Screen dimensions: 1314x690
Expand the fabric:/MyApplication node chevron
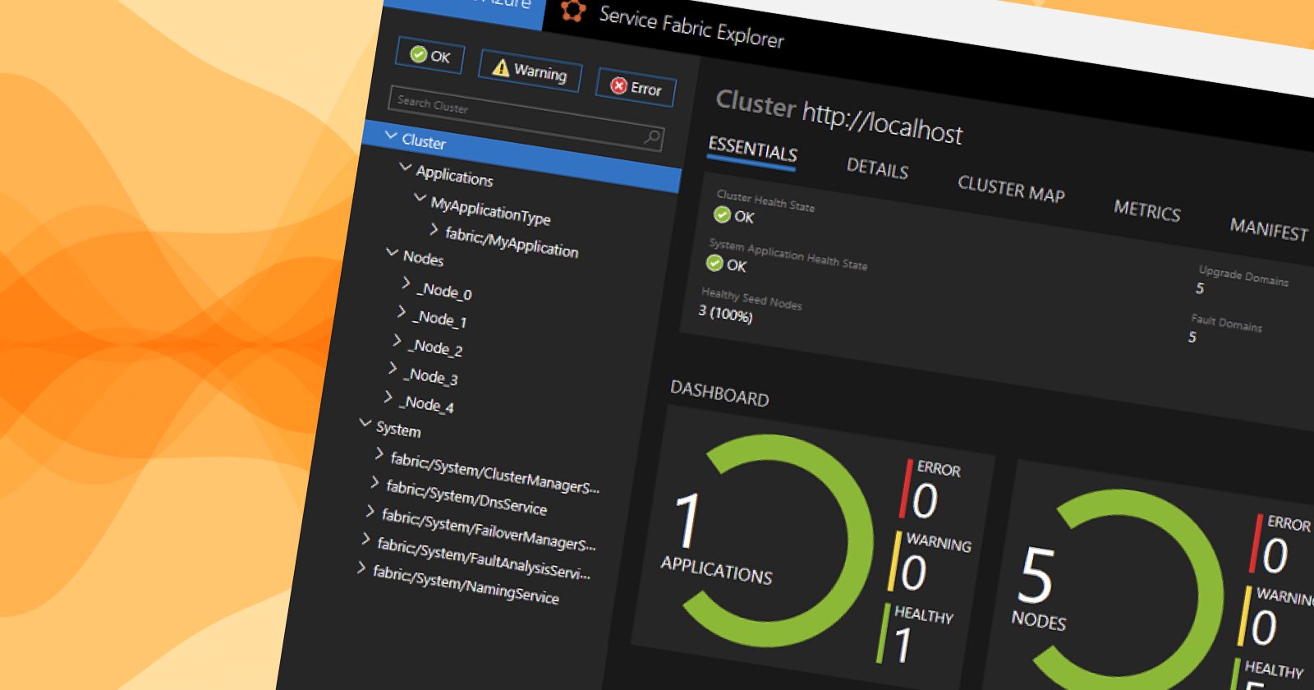[x=434, y=229]
